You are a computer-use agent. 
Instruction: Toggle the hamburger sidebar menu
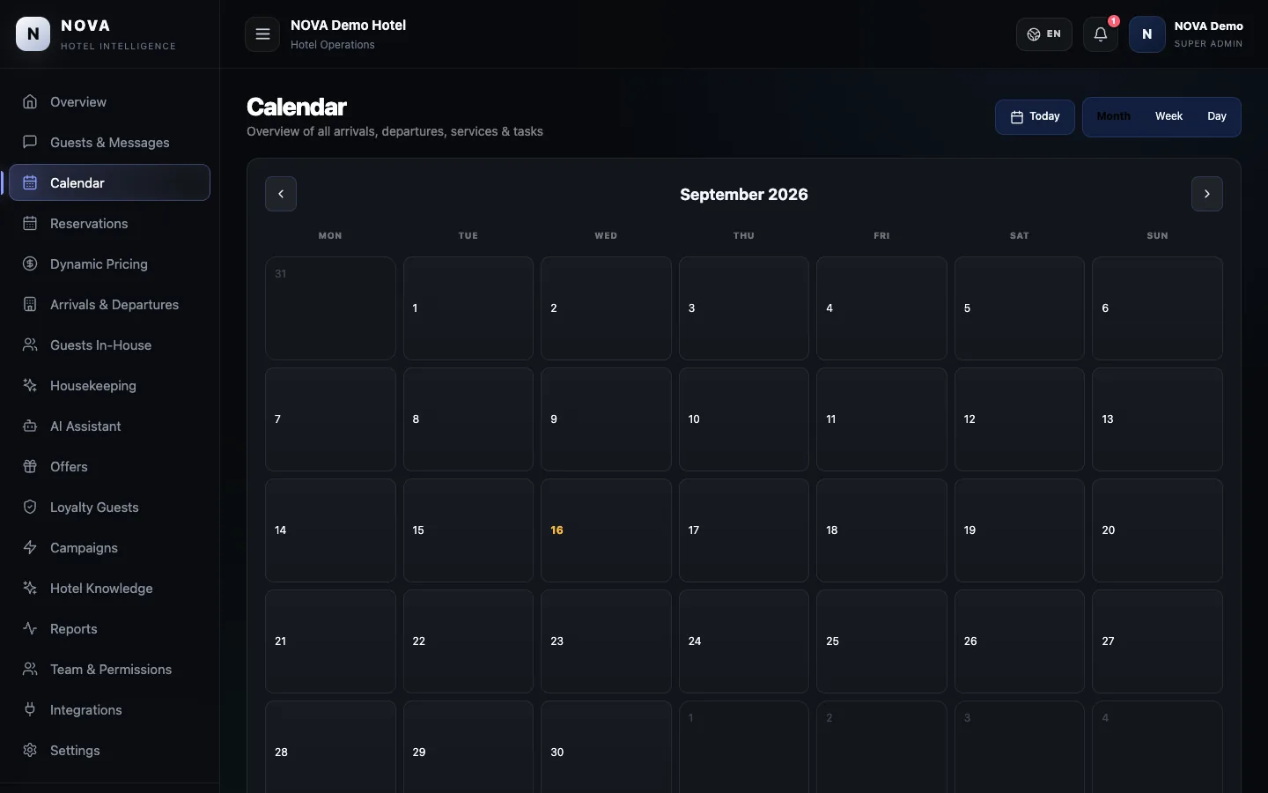tap(262, 34)
